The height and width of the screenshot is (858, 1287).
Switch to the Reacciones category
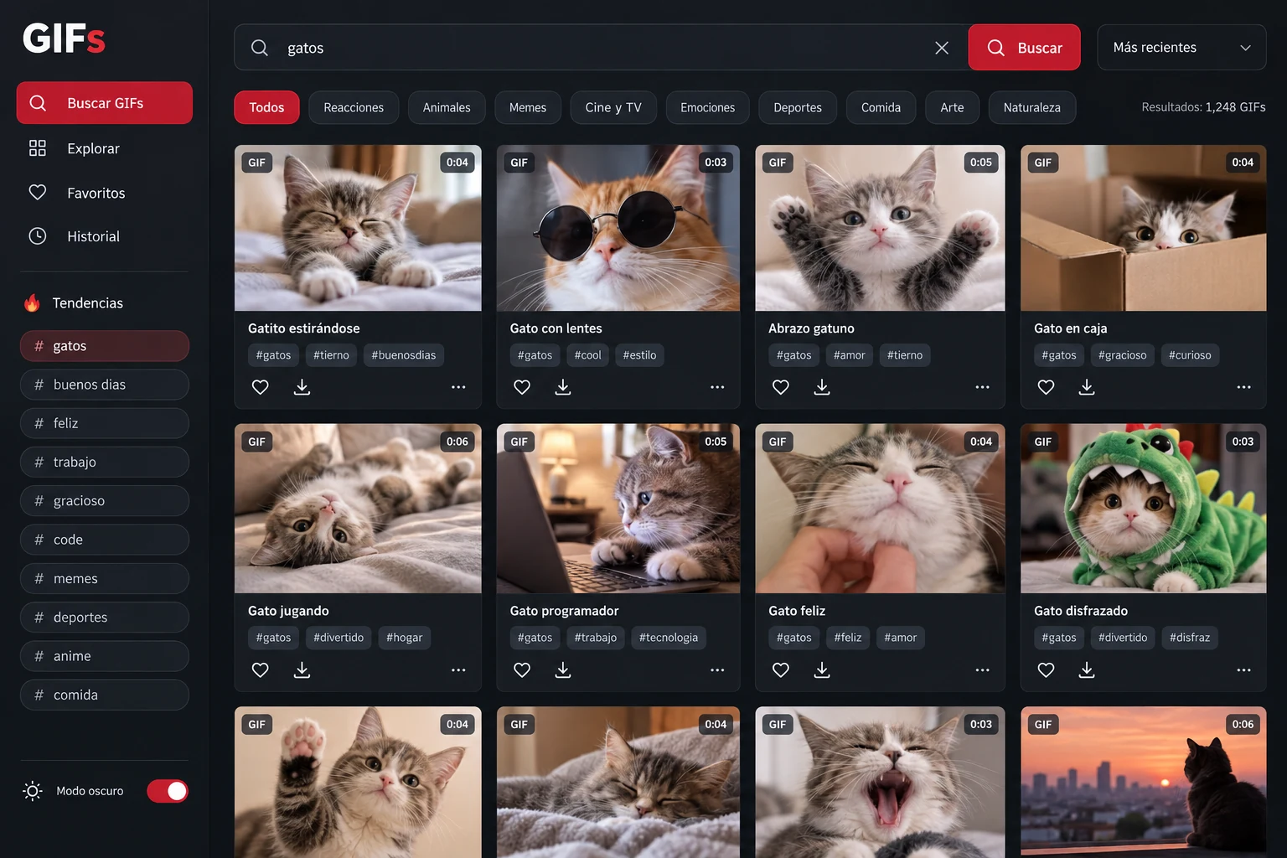(x=354, y=107)
